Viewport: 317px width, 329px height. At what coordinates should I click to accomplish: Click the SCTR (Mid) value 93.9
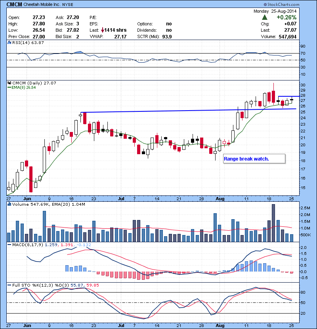[167, 37]
